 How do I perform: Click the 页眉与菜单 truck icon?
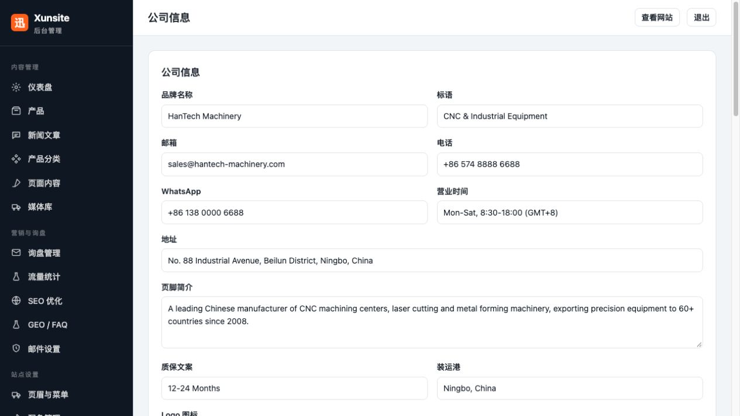point(16,395)
